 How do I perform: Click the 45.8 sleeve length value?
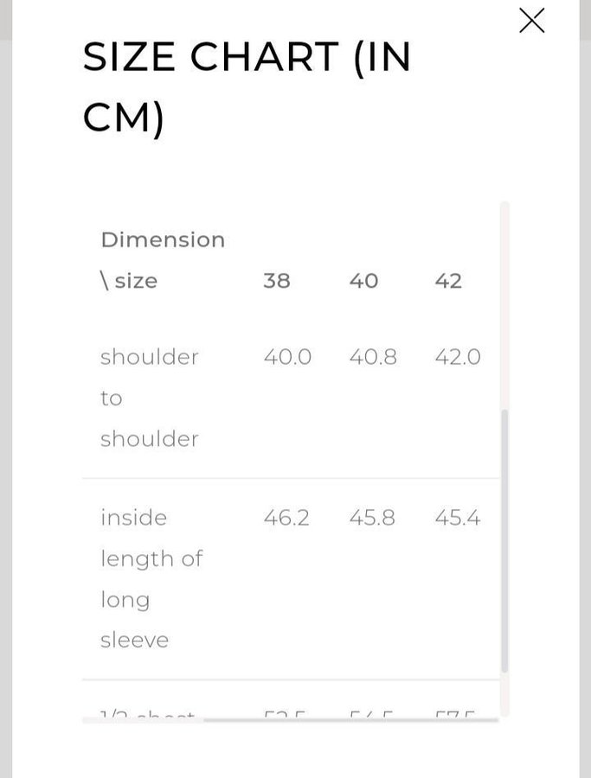pyautogui.click(x=372, y=518)
